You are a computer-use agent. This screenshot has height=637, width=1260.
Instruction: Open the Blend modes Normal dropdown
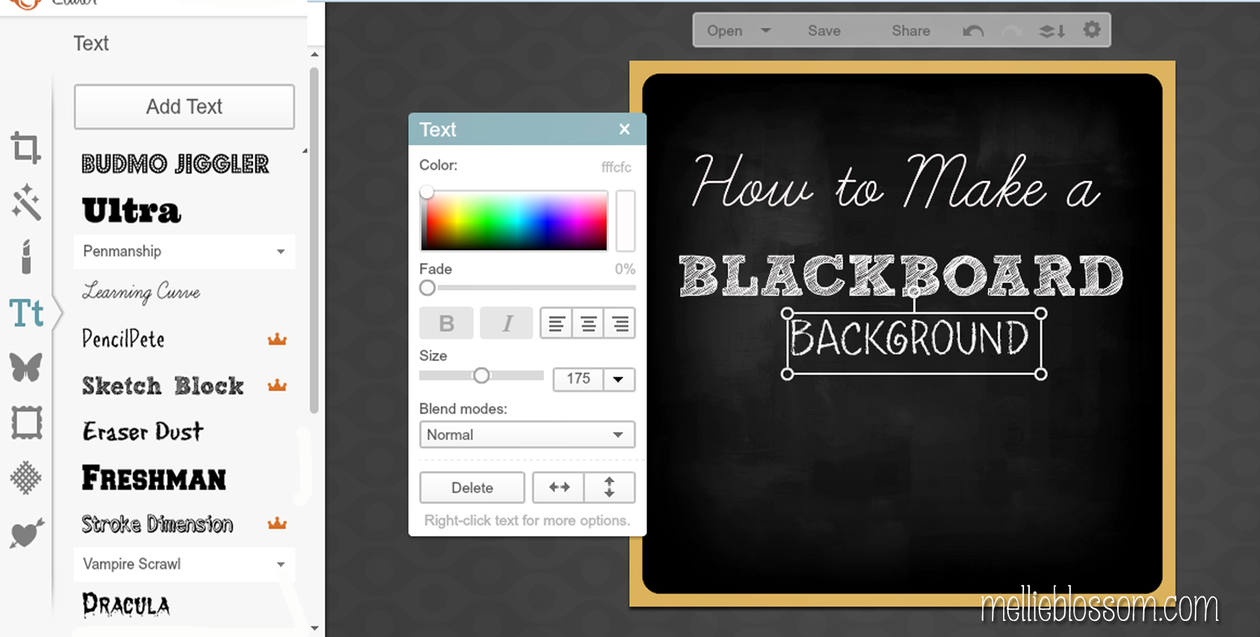[x=526, y=435]
